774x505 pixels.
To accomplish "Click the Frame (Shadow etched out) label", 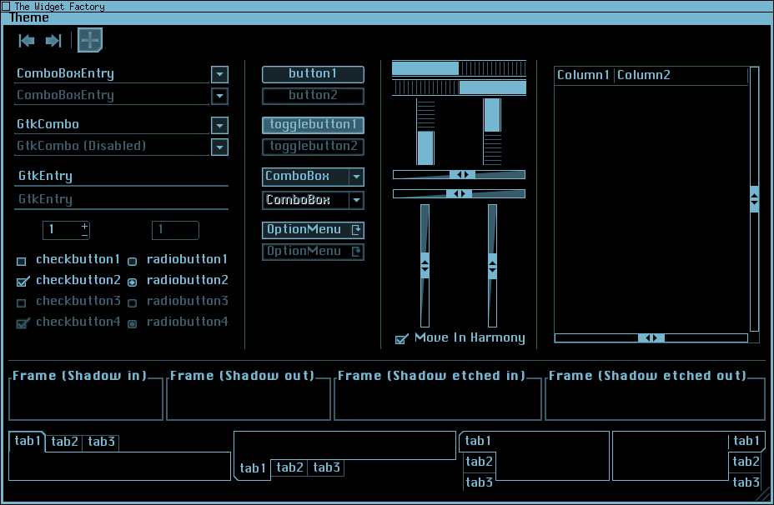I will [x=647, y=376].
